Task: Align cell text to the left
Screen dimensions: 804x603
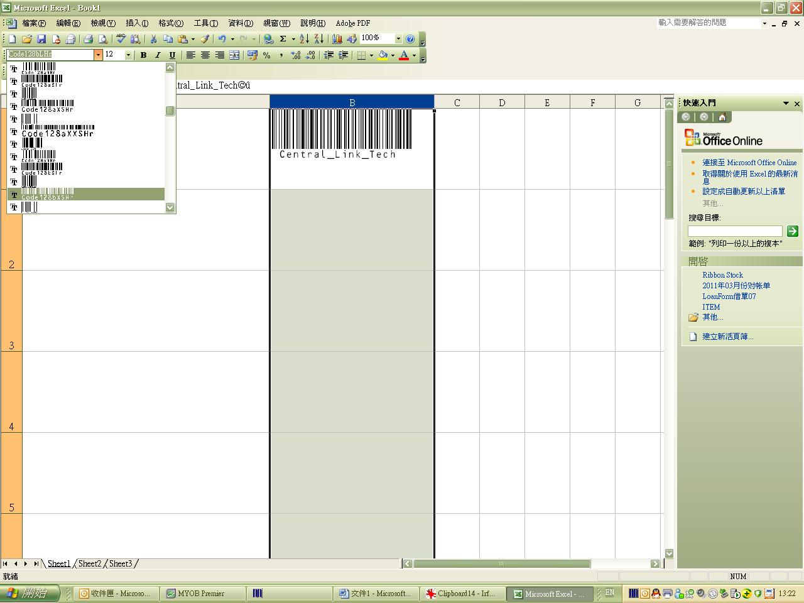Action: (x=190, y=55)
